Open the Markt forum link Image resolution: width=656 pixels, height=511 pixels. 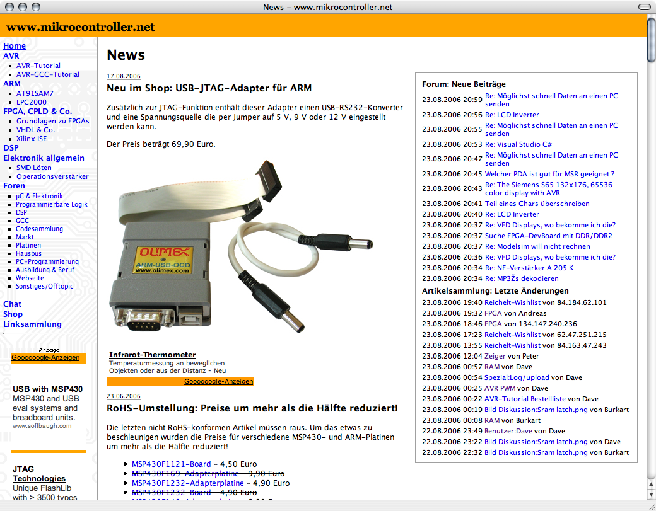click(25, 237)
